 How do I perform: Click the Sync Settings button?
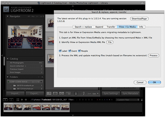(111, 93)
